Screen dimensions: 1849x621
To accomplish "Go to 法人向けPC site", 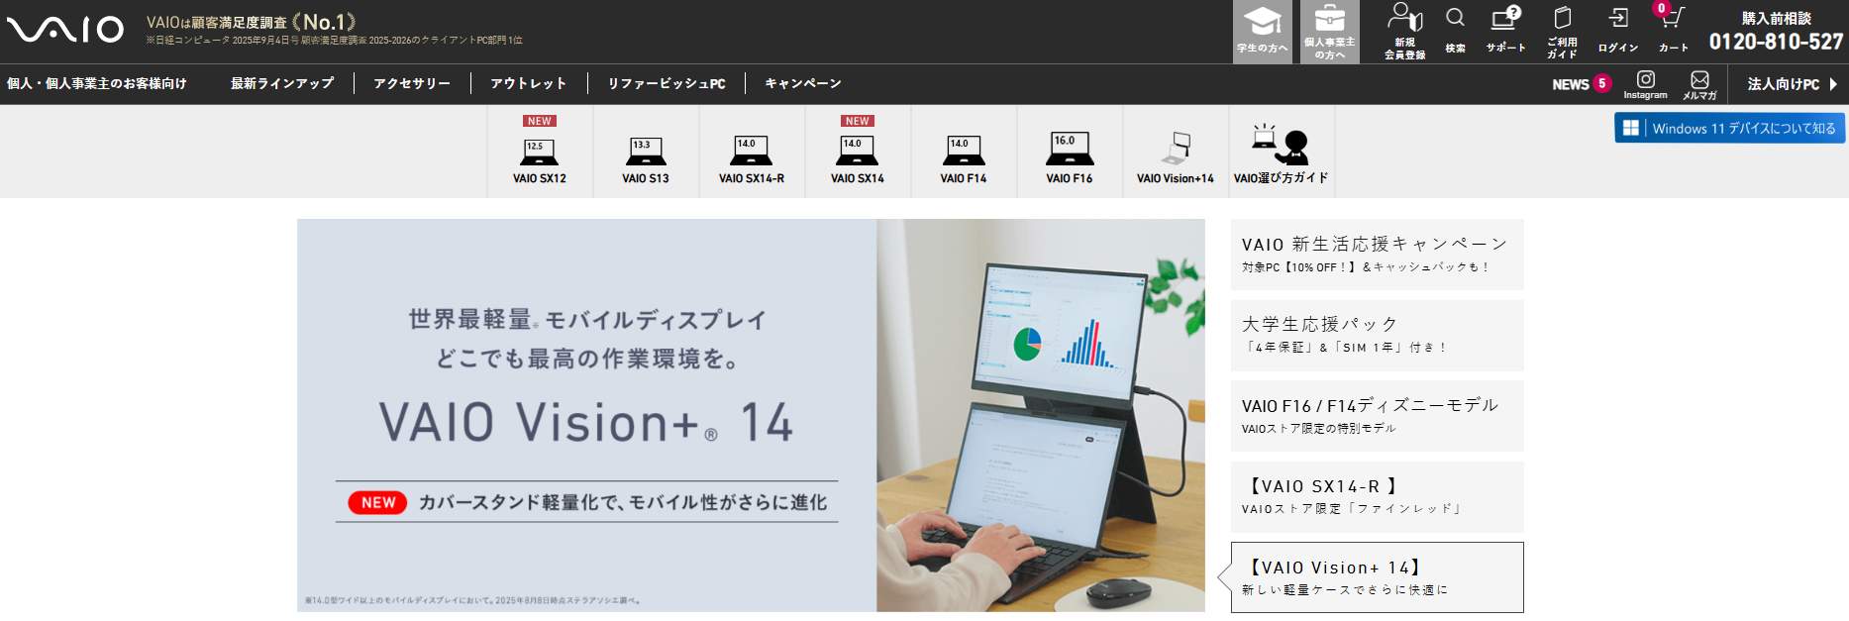I will [1792, 84].
